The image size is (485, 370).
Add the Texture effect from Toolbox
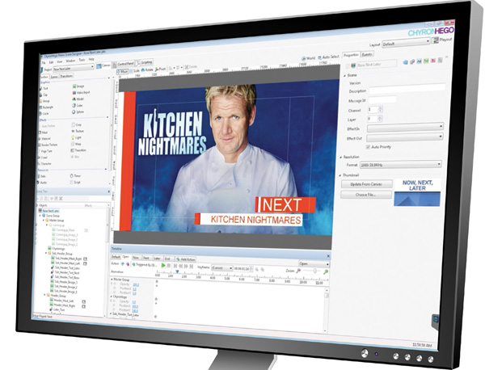(x=78, y=131)
